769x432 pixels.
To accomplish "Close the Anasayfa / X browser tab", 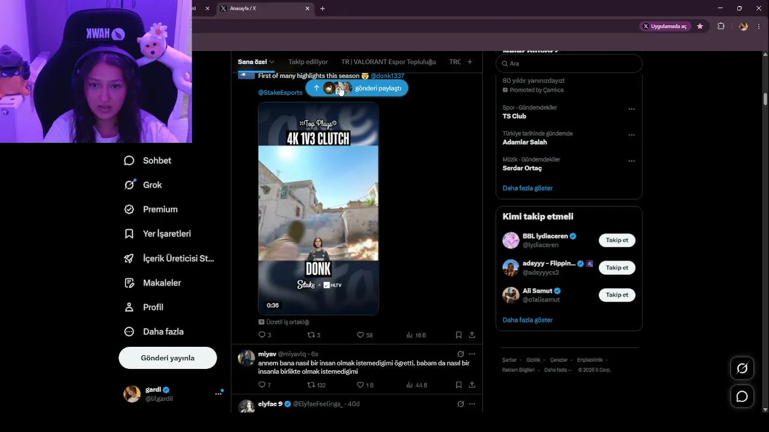I will [x=308, y=8].
